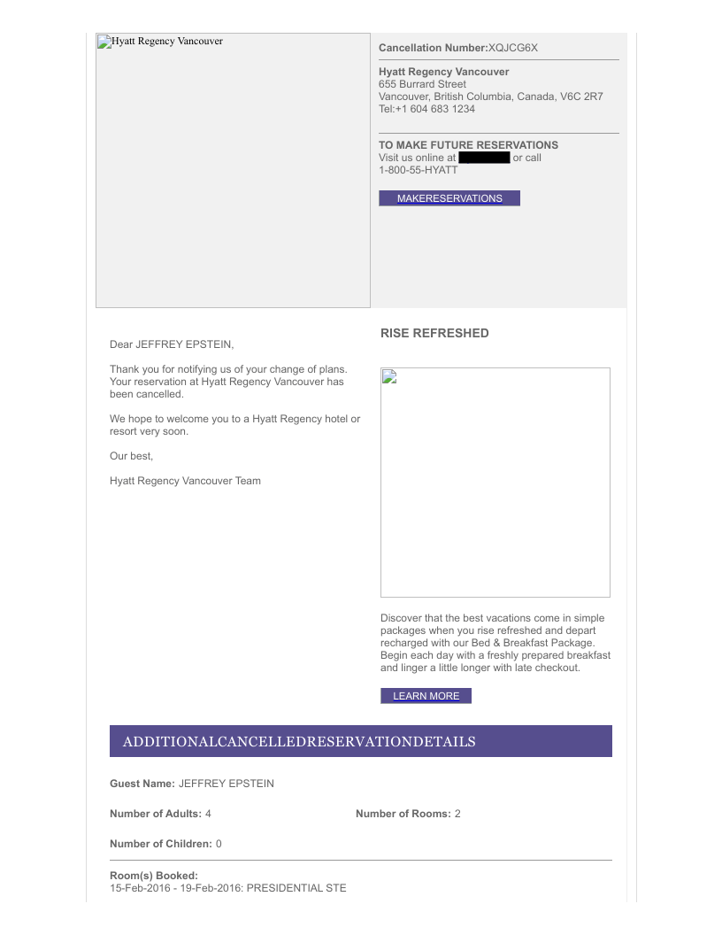Click the Number of Rooms value

pyautogui.click(x=457, y=814)
